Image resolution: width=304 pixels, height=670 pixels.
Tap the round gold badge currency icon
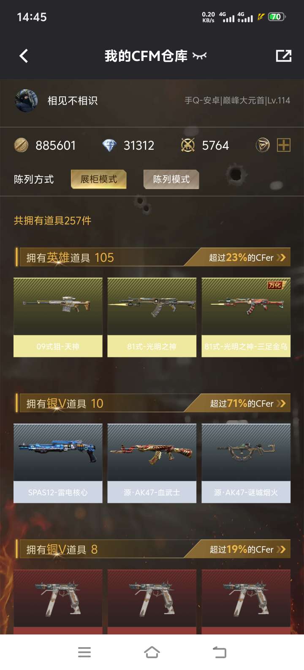point(263,146)
